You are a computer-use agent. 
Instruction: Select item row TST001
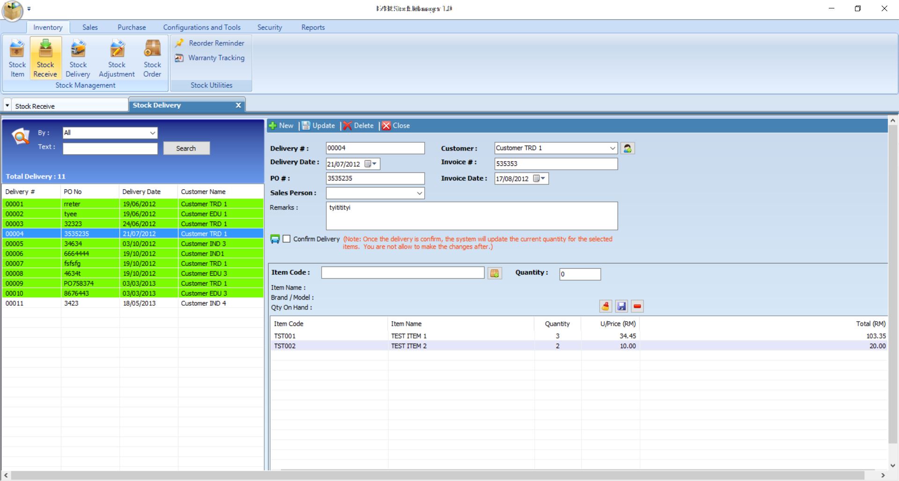pos(579,336)
